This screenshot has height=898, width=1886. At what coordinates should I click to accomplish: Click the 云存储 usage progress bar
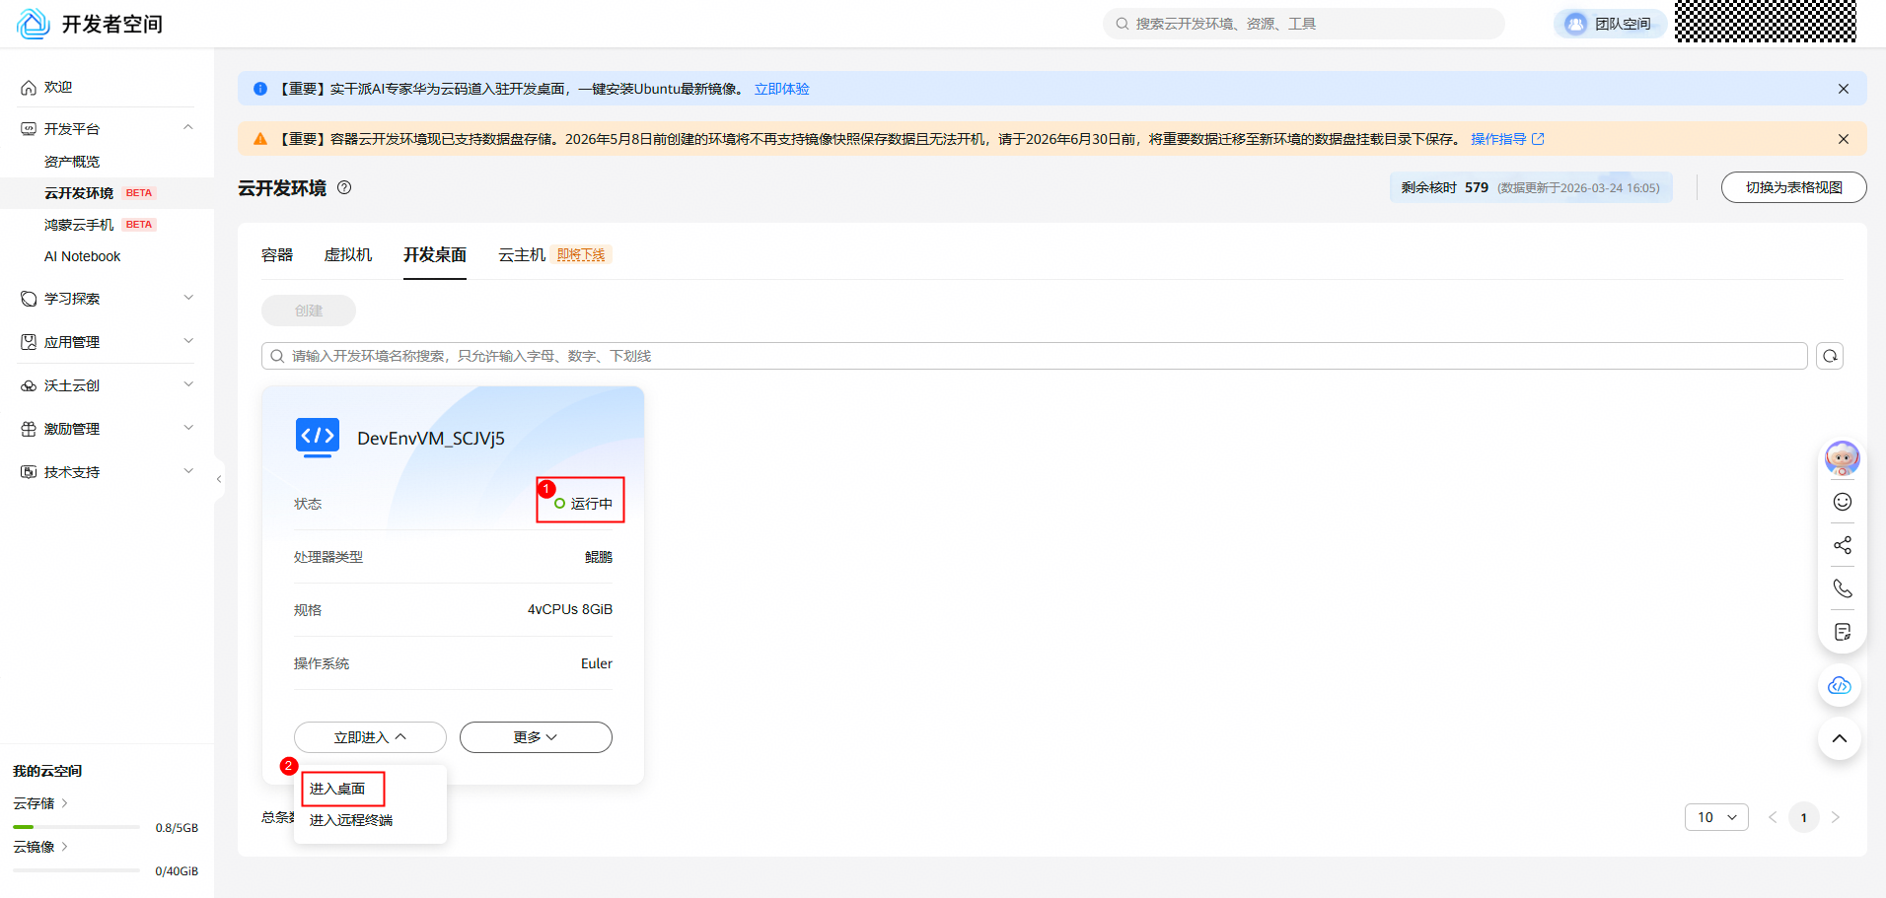76,827
